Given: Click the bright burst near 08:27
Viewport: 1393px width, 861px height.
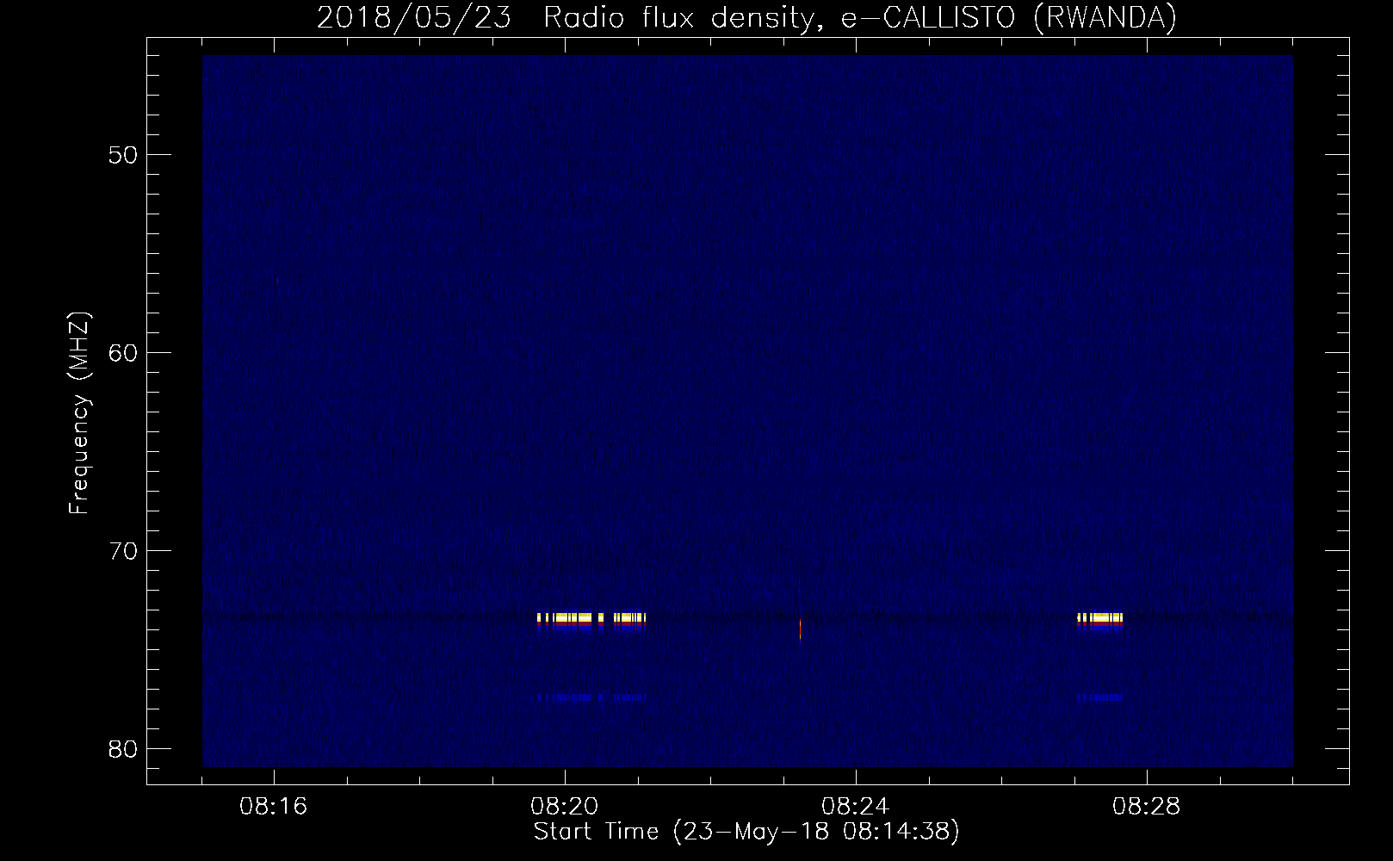Looking at the screenshot, I should pyautogui.click(x=1100, y=621).
